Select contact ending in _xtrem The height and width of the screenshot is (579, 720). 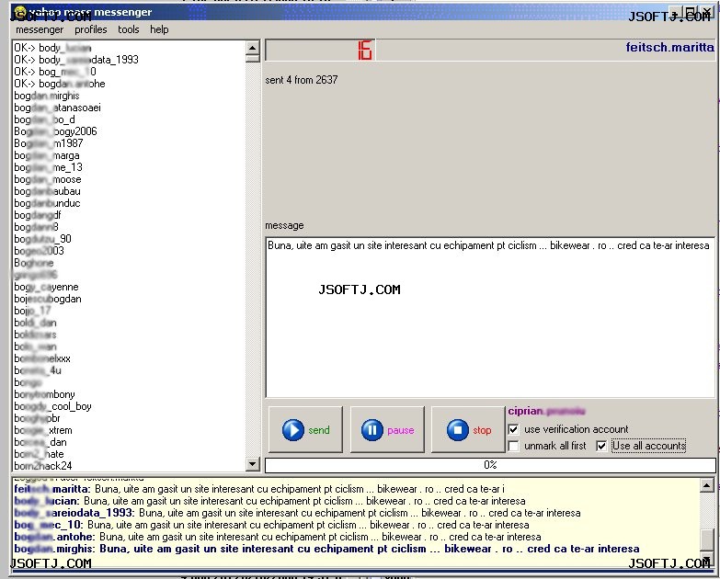pos(43,430)
